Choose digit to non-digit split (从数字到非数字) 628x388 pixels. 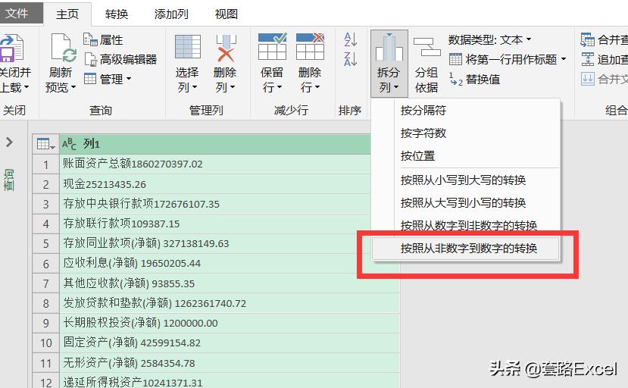click(465, 225)
